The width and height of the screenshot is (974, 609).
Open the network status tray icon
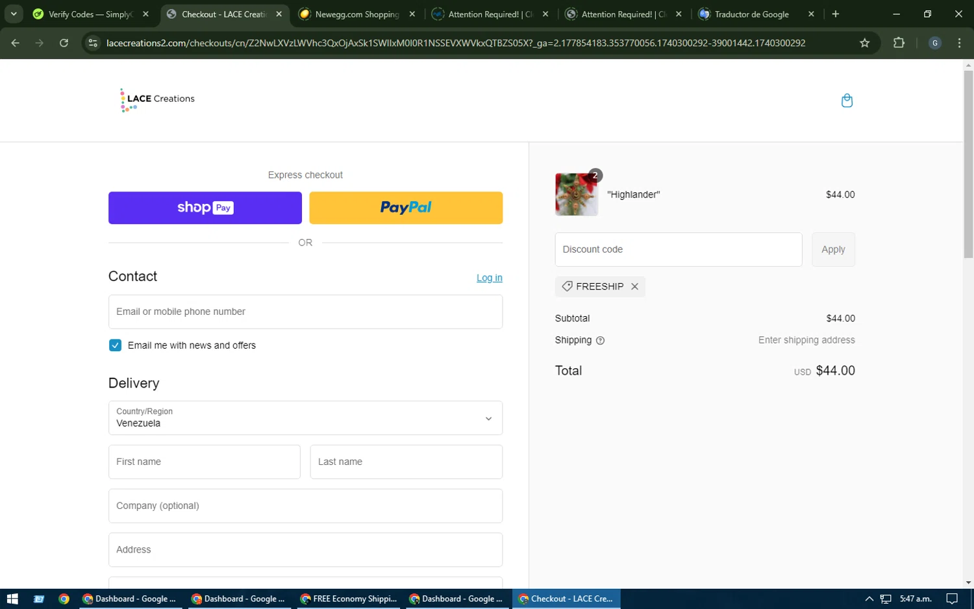pyautogui.click(x=886, y=599)
